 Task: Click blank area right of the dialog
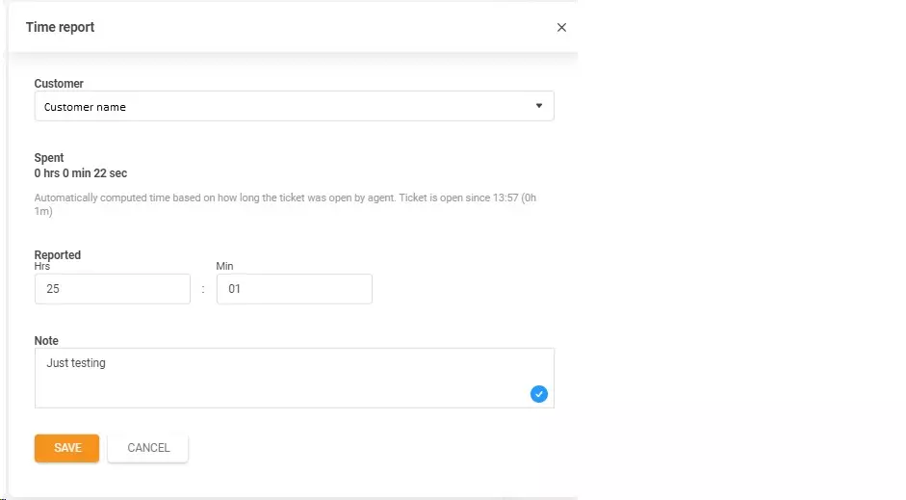(x=741, y=250)
